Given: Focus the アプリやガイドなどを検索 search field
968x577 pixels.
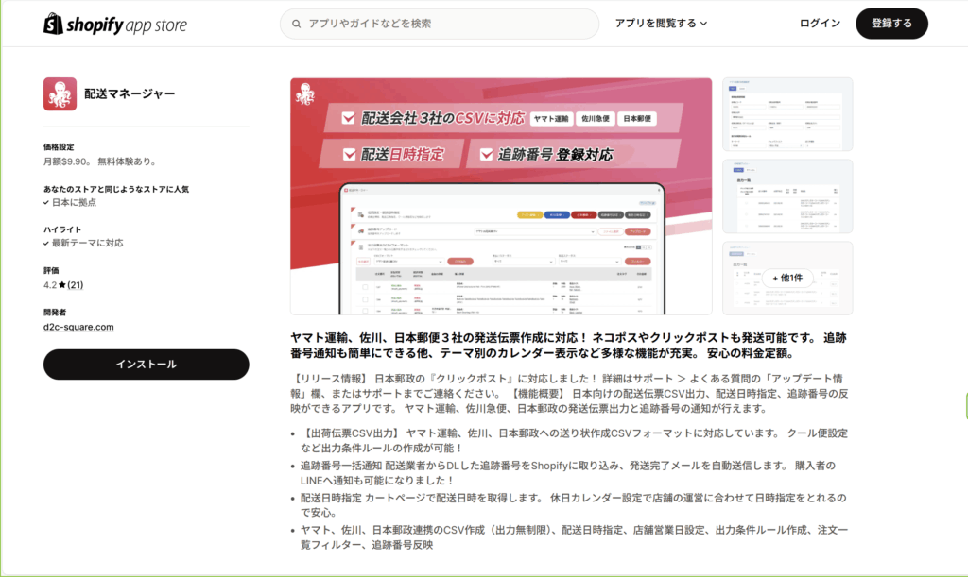Looking at the screenshot, I should tap(440, 24).
